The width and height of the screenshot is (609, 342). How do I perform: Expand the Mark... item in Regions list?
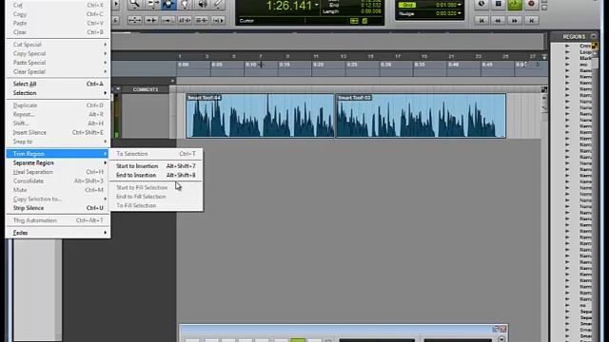(x=567, y=58)
